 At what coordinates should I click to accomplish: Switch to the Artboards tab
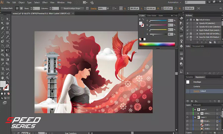click(x=197, y=105)
